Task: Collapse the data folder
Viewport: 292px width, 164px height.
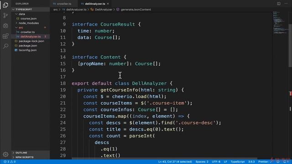Action: coord(22,14)
